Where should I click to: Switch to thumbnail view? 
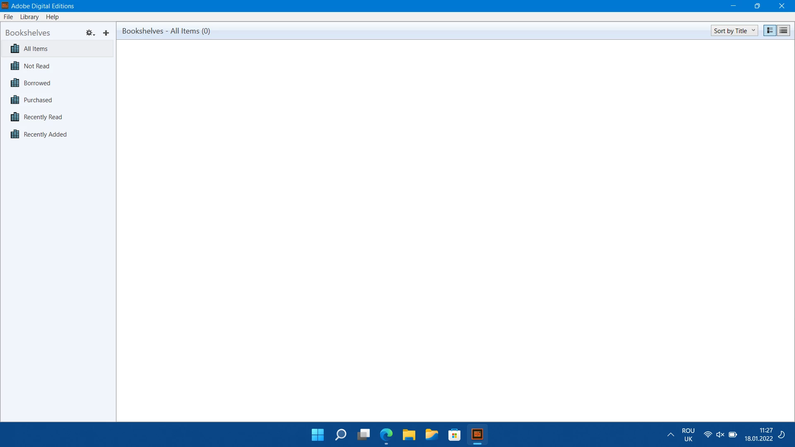pyautogui.click(x=770, y=31)
